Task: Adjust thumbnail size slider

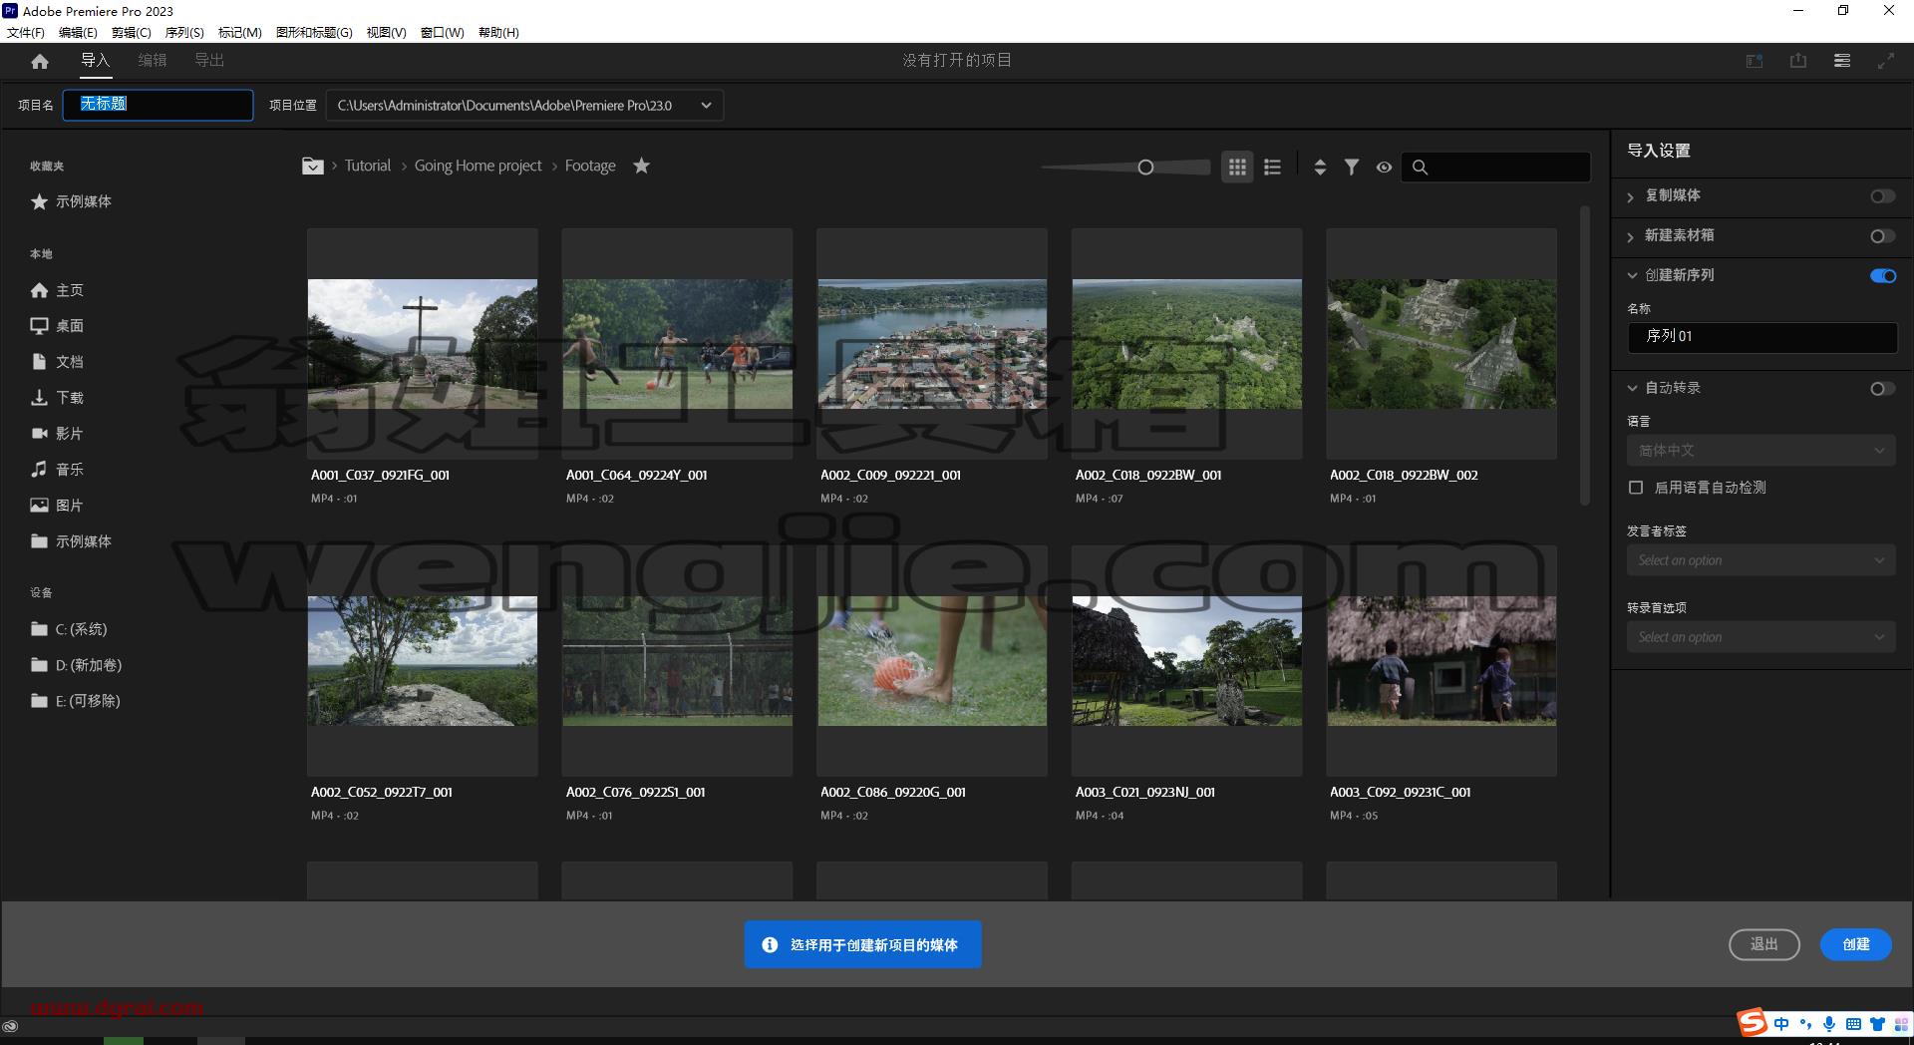Action: pos(1145,168)
